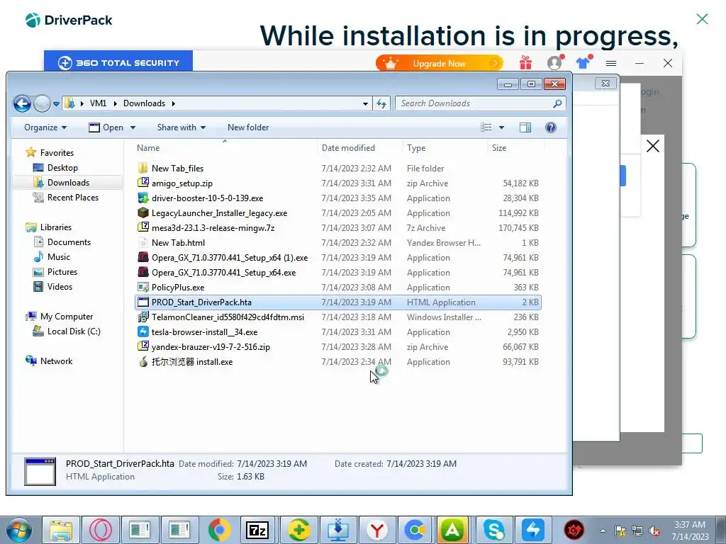Image resolution: width=726 pixels, height=544 pixels.
Task: Click the Open toolbar button
Action: [x=106, y=127]
